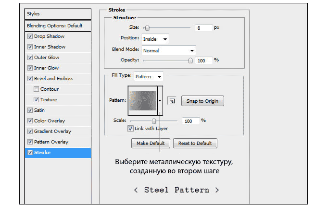Open the Fill Type Pattern dropdown
This screenshot has height=216, width=327.
point(148,76)
